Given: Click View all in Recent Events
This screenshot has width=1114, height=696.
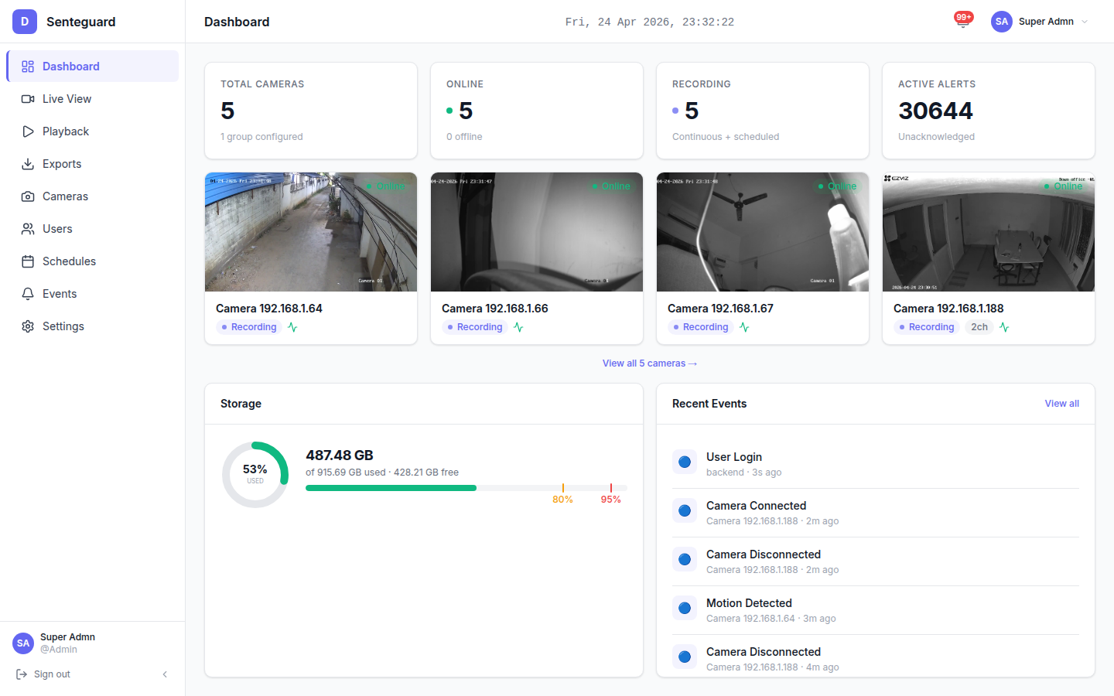Looking at the screenshot, I should pyautogui.click(x=1061, y=404).
